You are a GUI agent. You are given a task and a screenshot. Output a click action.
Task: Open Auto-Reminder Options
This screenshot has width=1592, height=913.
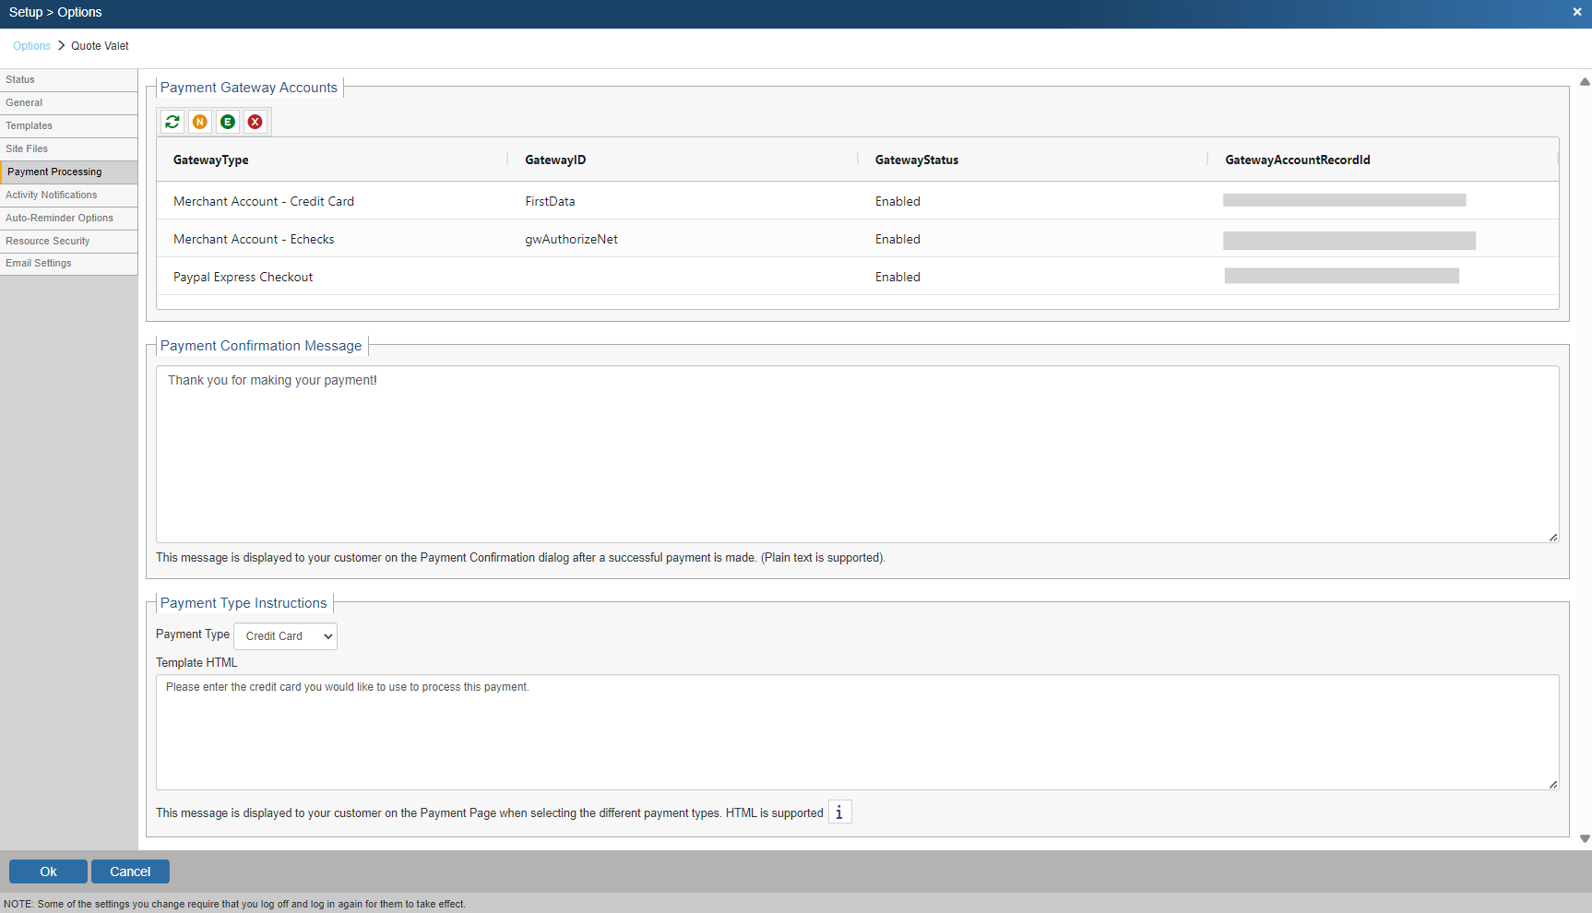pos(68,219)
